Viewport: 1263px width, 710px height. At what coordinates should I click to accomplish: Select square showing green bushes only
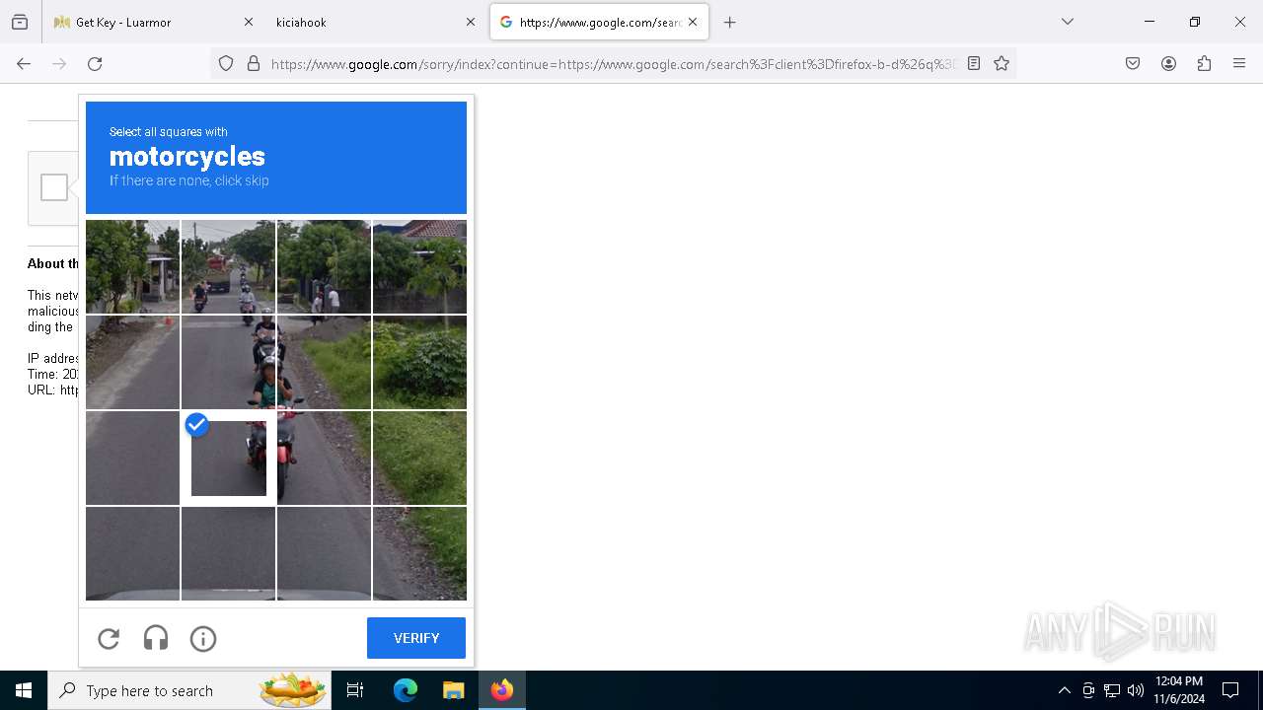[x=419, y=362]
